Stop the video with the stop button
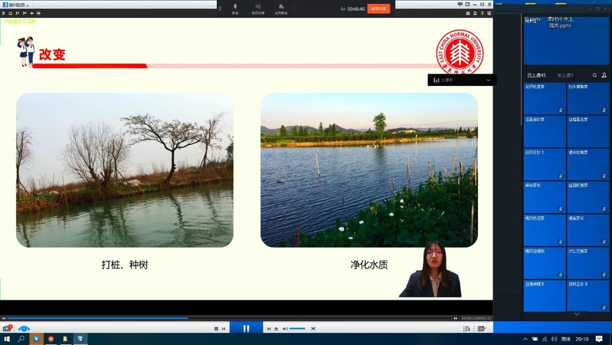 [217, 329]
